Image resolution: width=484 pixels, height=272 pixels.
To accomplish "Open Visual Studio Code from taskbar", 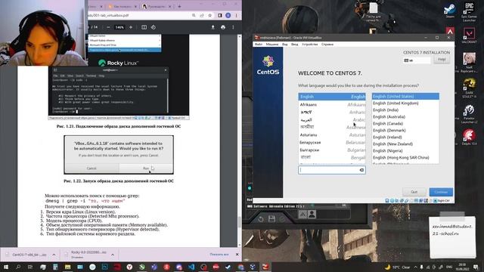I will point(191,267).
